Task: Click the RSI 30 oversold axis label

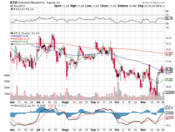Action: click(x=167, y=23)
